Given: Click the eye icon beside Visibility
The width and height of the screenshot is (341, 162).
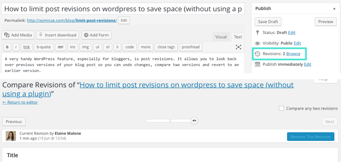Looking at the screenshot, I should tap(257, 44).
